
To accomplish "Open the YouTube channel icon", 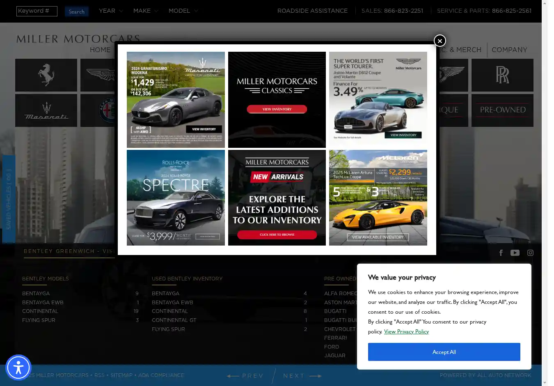I will [x=515, y=253].
